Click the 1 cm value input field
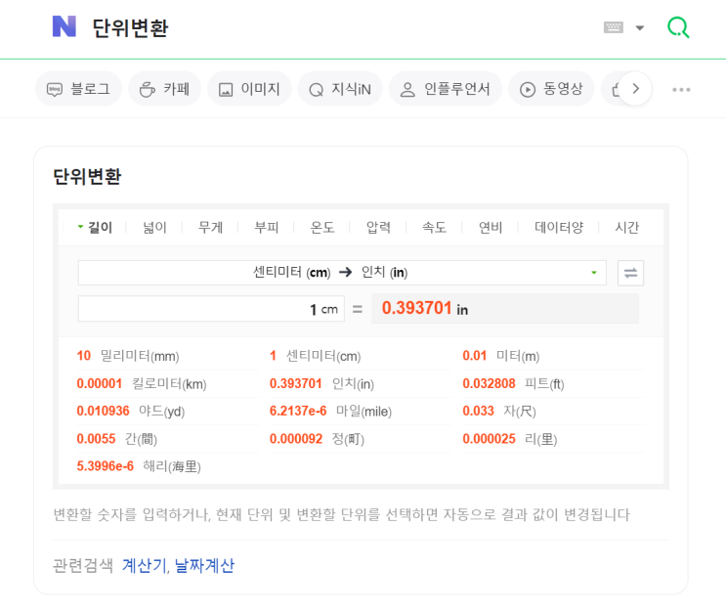The image size is (726, 613). click(x=211, y=309)
